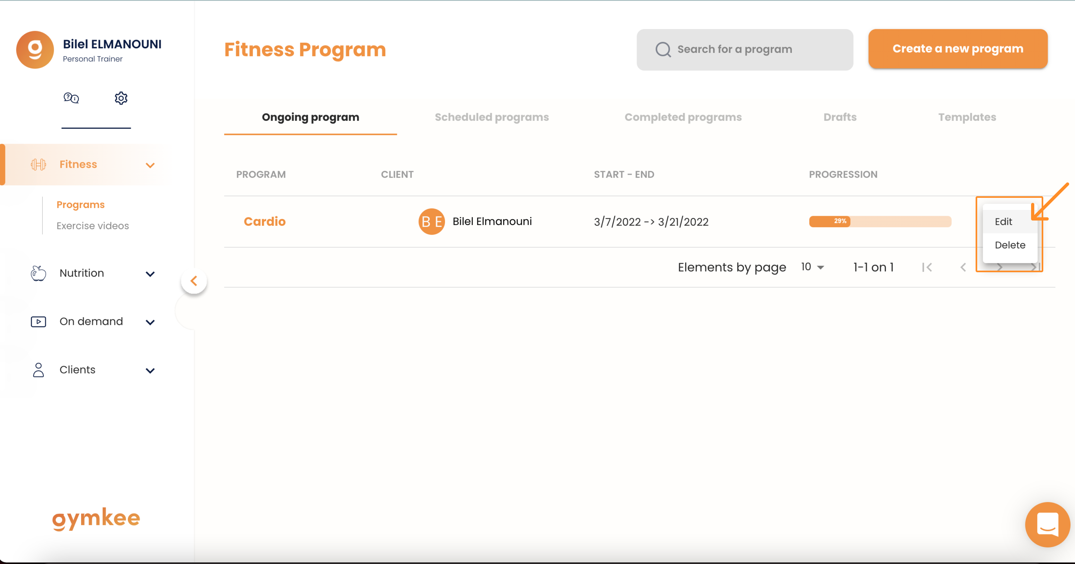Switch to Templates tab

pyautogui.click(x=967, y=117)
